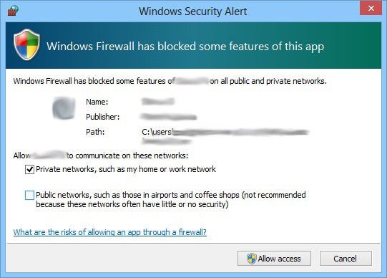Viewport: 387px width, 278px height.
Task: Close the Windows Security Alert dialog
Action: coord(371,9)
